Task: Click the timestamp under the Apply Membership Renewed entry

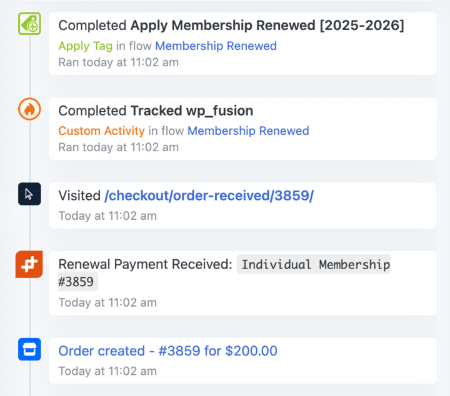Action: [118, 62]
